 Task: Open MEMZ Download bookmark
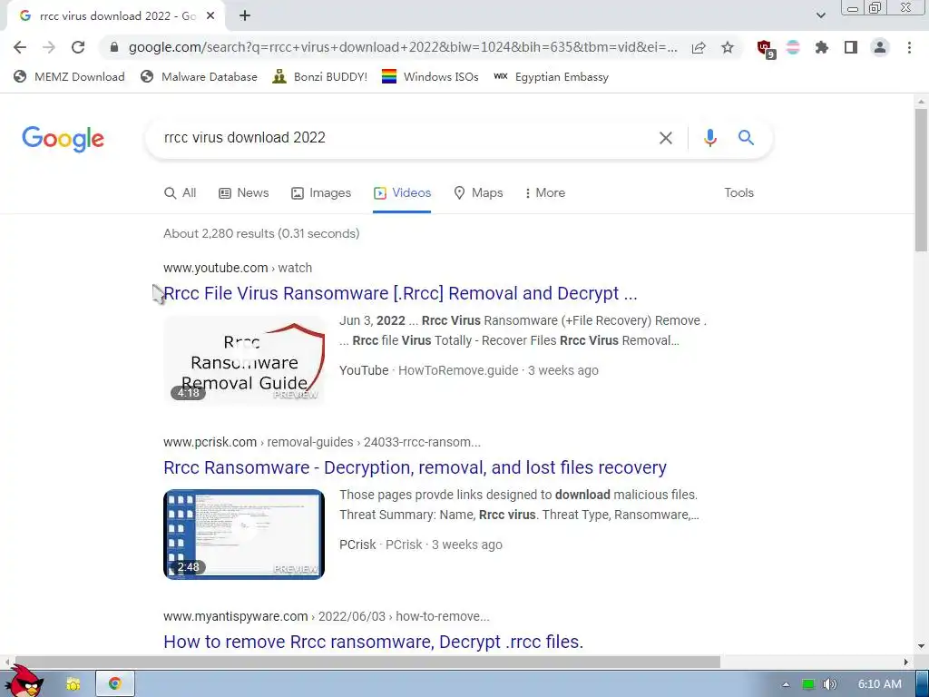[x=69, y=77]
